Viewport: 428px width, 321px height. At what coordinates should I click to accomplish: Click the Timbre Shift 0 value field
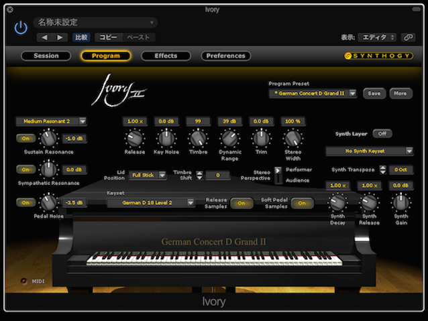click(218, 175)
